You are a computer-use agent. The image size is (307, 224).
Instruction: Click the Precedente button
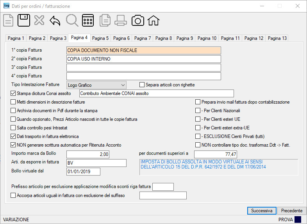coord(292,211)
